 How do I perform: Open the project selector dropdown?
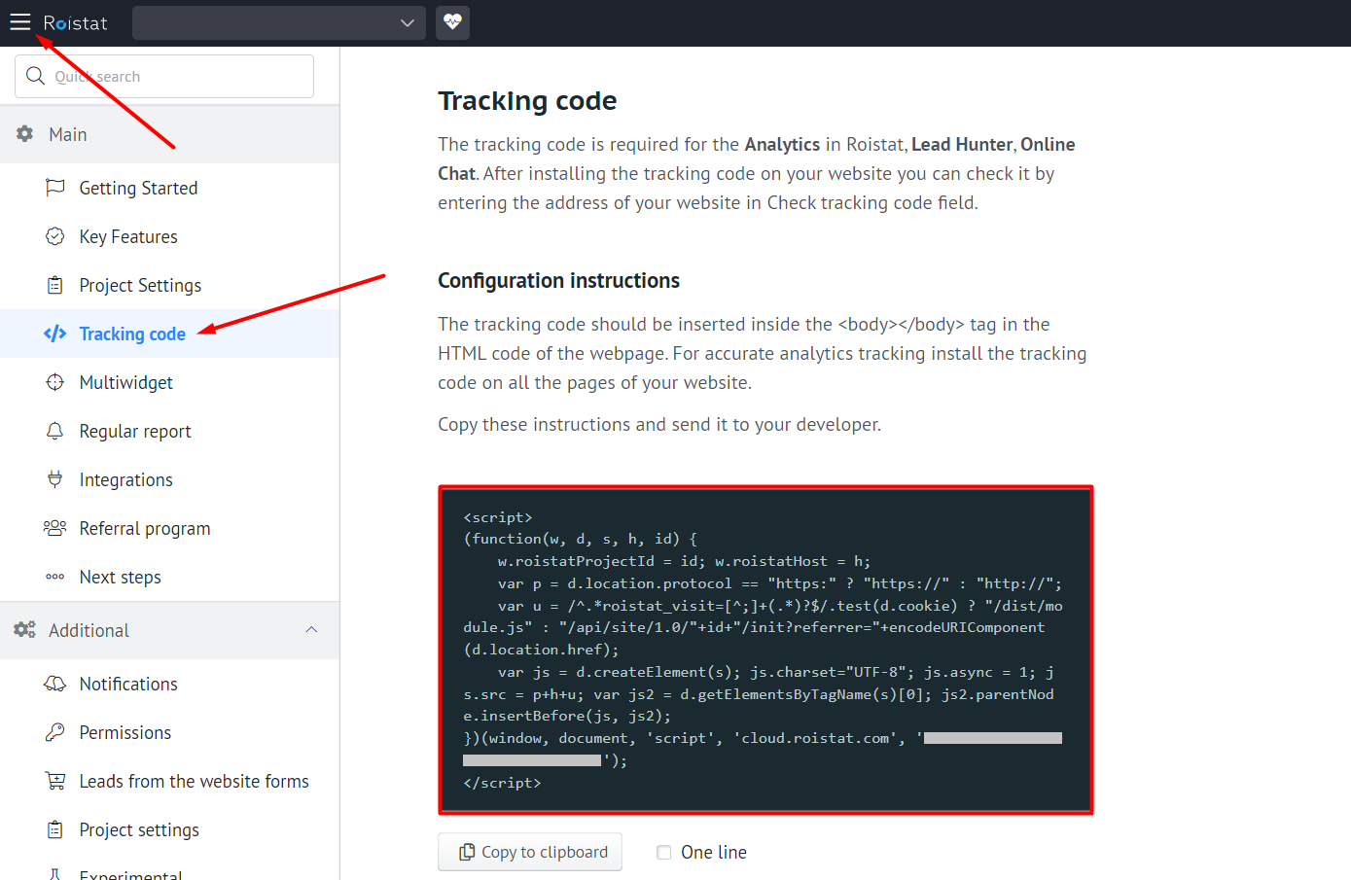tap(279, 22)
